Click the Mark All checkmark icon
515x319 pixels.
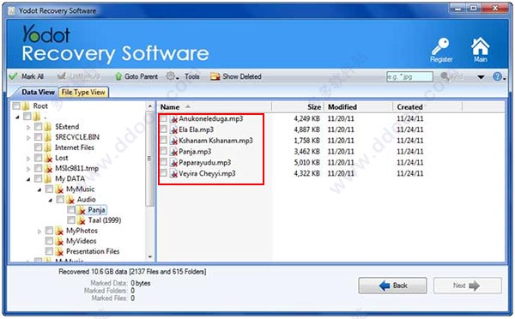point(14,76)
